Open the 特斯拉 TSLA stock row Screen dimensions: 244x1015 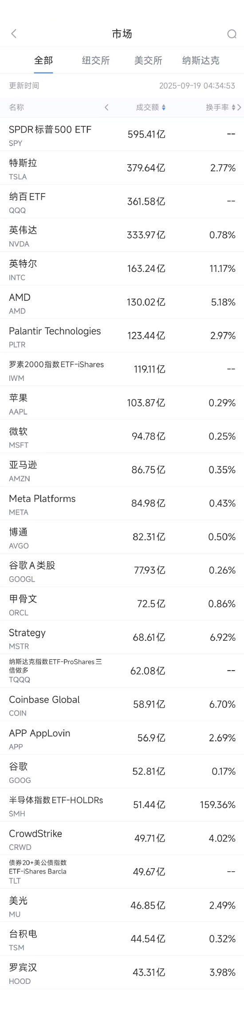[x=122, y=168]
